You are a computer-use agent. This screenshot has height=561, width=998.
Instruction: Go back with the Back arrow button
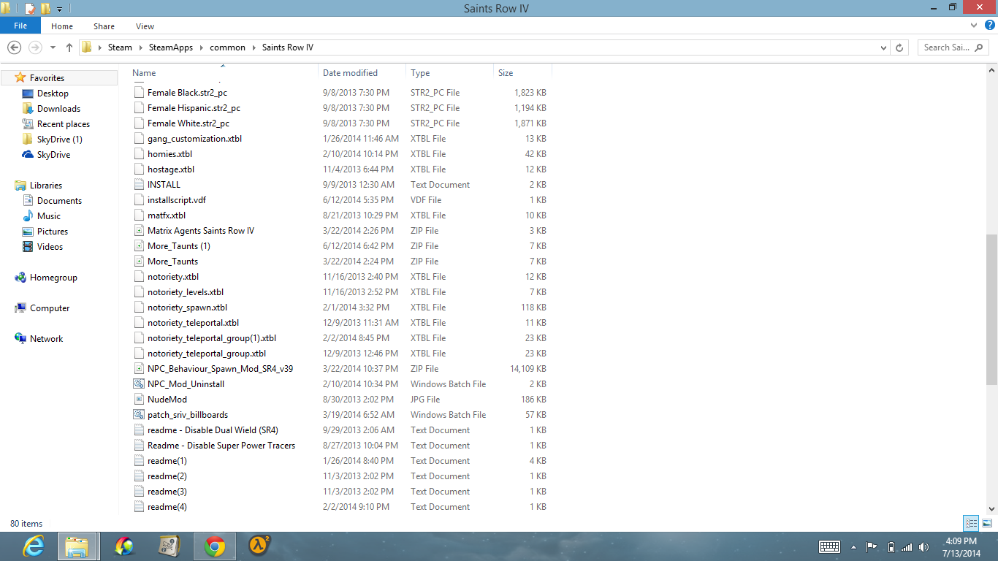point(14,47)
